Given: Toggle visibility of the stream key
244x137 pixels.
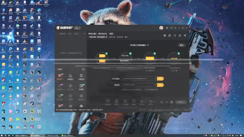Looking at the screenshot, I should [155, 85].
